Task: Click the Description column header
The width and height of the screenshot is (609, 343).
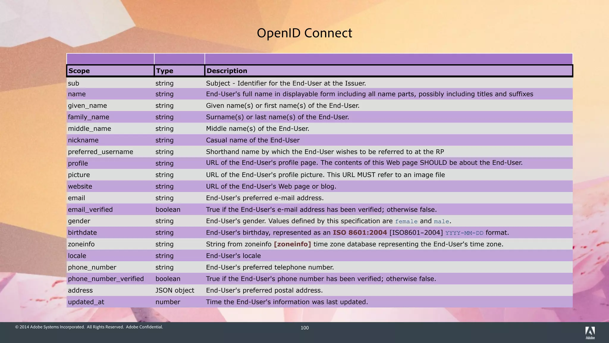Action: point(227,71)
